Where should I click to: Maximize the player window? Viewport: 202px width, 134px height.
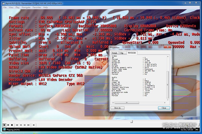click(190, 3)
